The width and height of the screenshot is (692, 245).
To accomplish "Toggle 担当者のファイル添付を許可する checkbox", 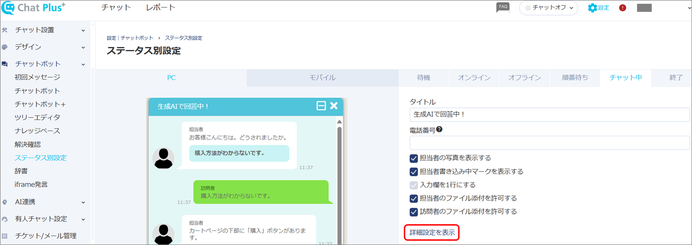I will [x=414, y=198].
